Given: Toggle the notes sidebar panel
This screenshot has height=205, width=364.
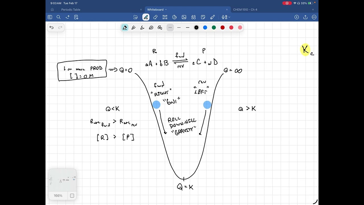Looking at the screenshot, I should 50,17.
